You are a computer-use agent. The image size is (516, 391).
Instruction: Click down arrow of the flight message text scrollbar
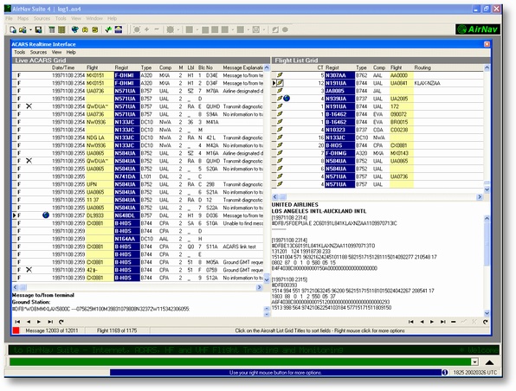tap(487, 313)
